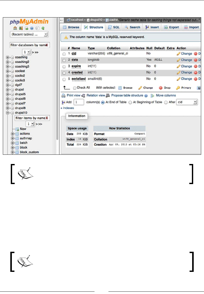
Task: Switch to the Structure tab
Action: 93,27
